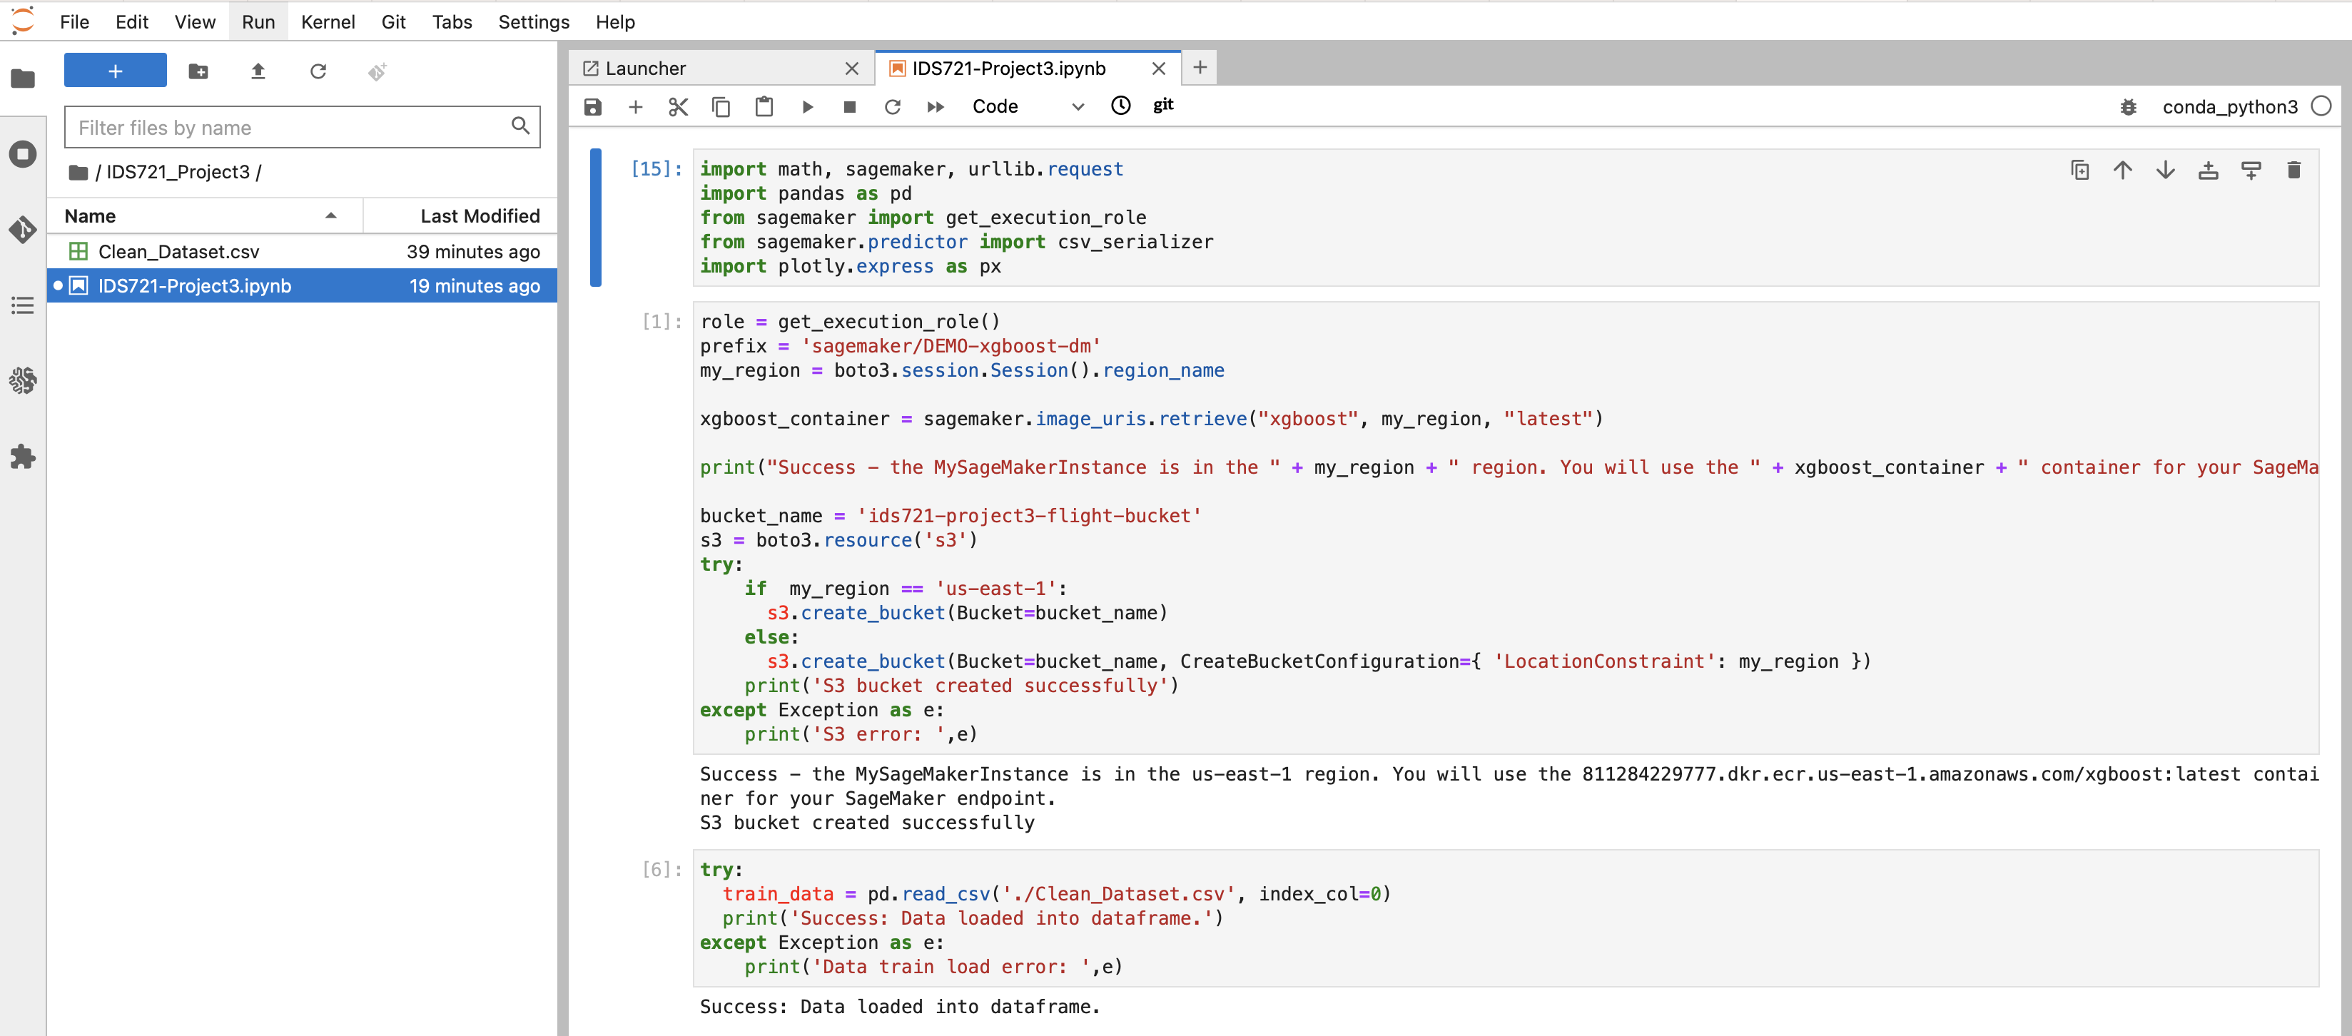
Task: Switch to the Launcher tab
Action: click(x=646, y=68)
